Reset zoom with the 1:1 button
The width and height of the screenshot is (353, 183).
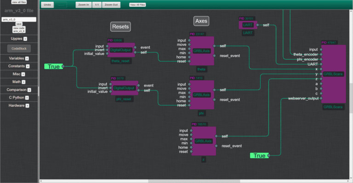(97, 5)
